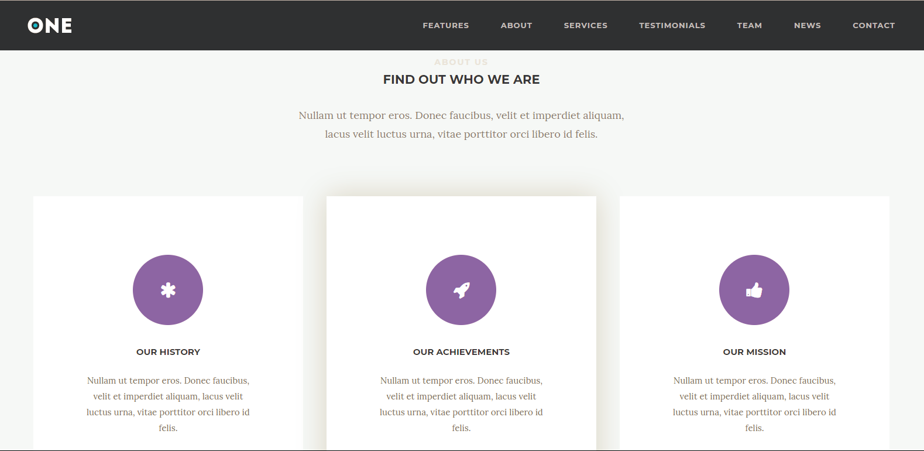Image resolution: width=924 pixels, height=451 pixels.
Task: Select Team in the navigation bar
Action: (749, 26)
